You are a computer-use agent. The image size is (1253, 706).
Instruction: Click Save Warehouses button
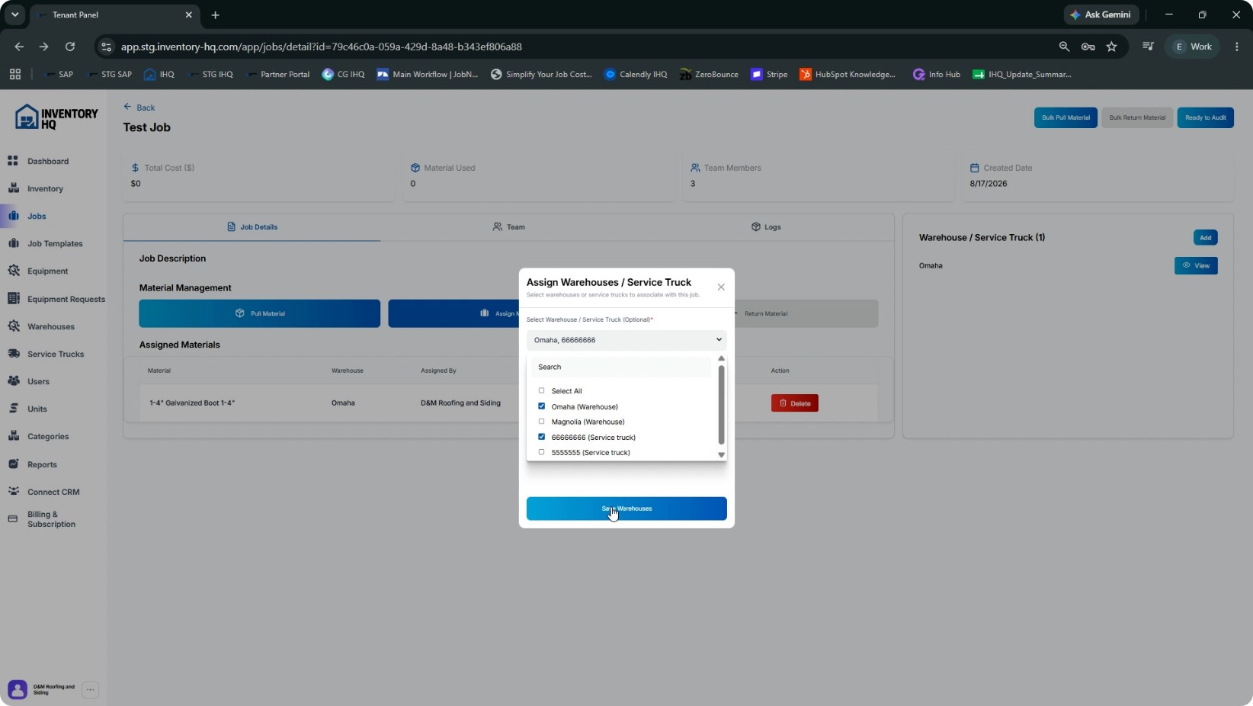coord(626,509)
